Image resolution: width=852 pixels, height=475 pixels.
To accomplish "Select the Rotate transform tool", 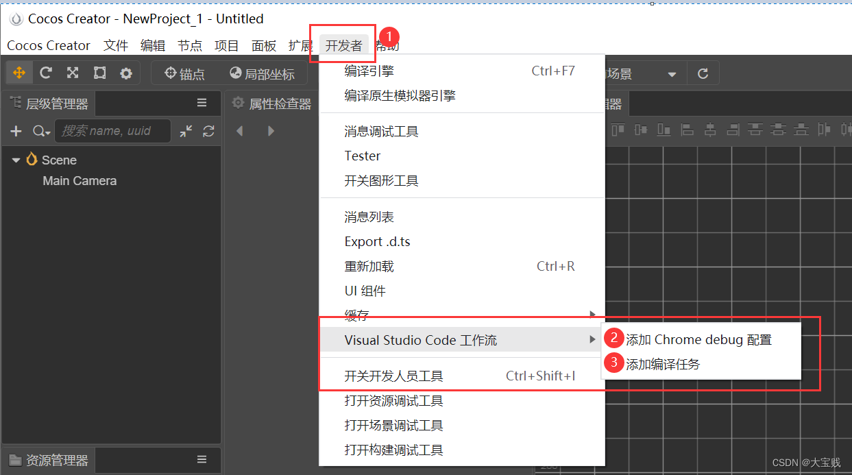I will click(x=46, y=73).
